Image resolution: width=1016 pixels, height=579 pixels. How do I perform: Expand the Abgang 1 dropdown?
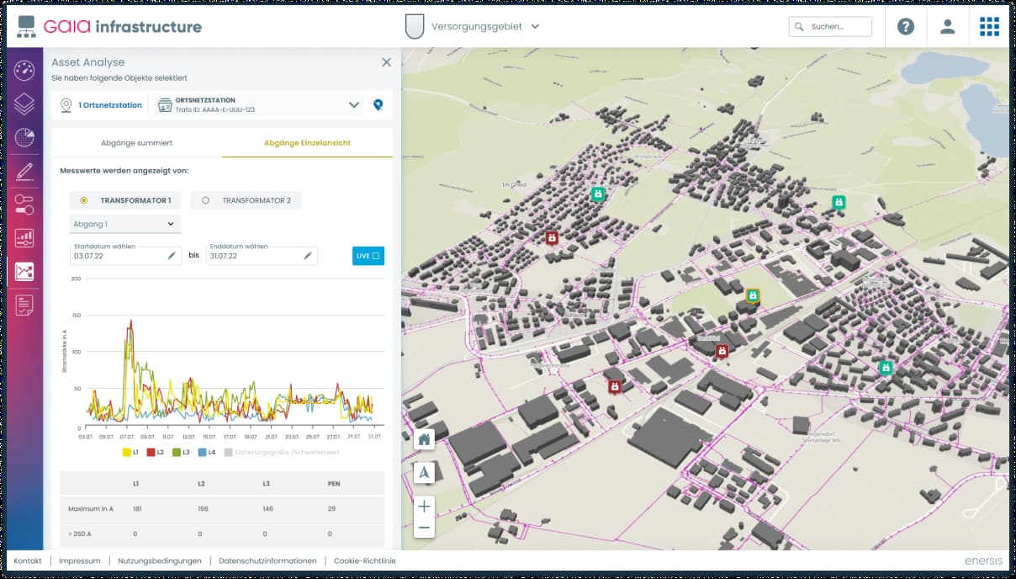(124, 224)
